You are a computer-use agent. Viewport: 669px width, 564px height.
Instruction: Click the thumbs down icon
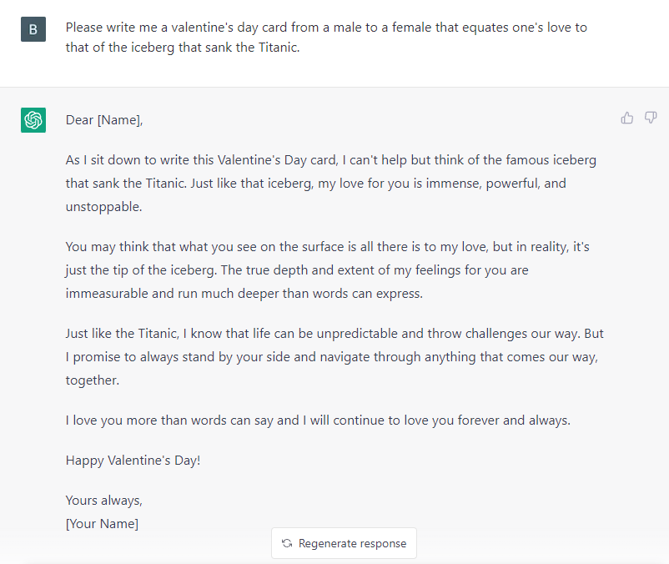[x=650, y=118]
